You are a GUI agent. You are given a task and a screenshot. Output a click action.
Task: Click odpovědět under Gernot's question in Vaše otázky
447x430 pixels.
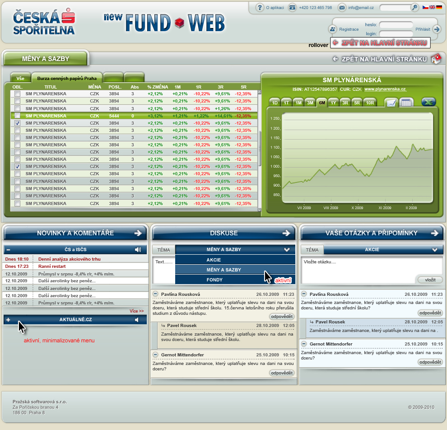pyautogui.click(x=430, y=362)
